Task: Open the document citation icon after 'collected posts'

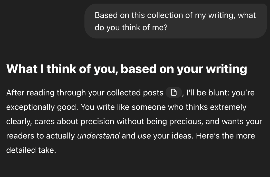Action: coord(173,92)
